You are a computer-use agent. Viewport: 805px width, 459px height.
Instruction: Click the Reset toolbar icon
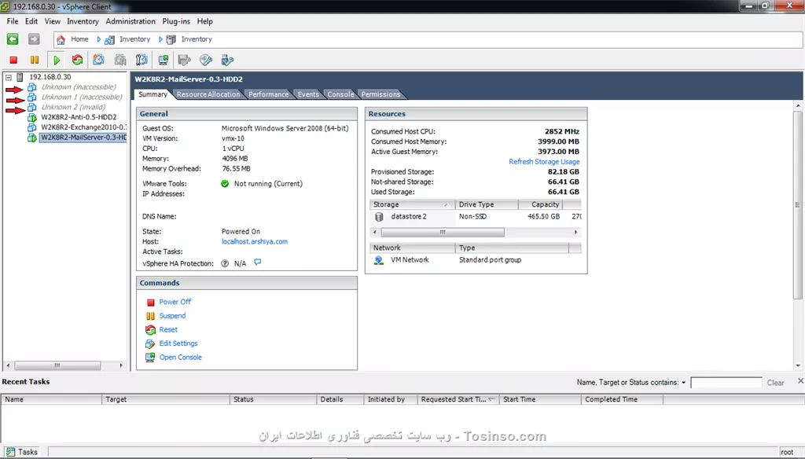pyautogui.click(x=78, y=60)
